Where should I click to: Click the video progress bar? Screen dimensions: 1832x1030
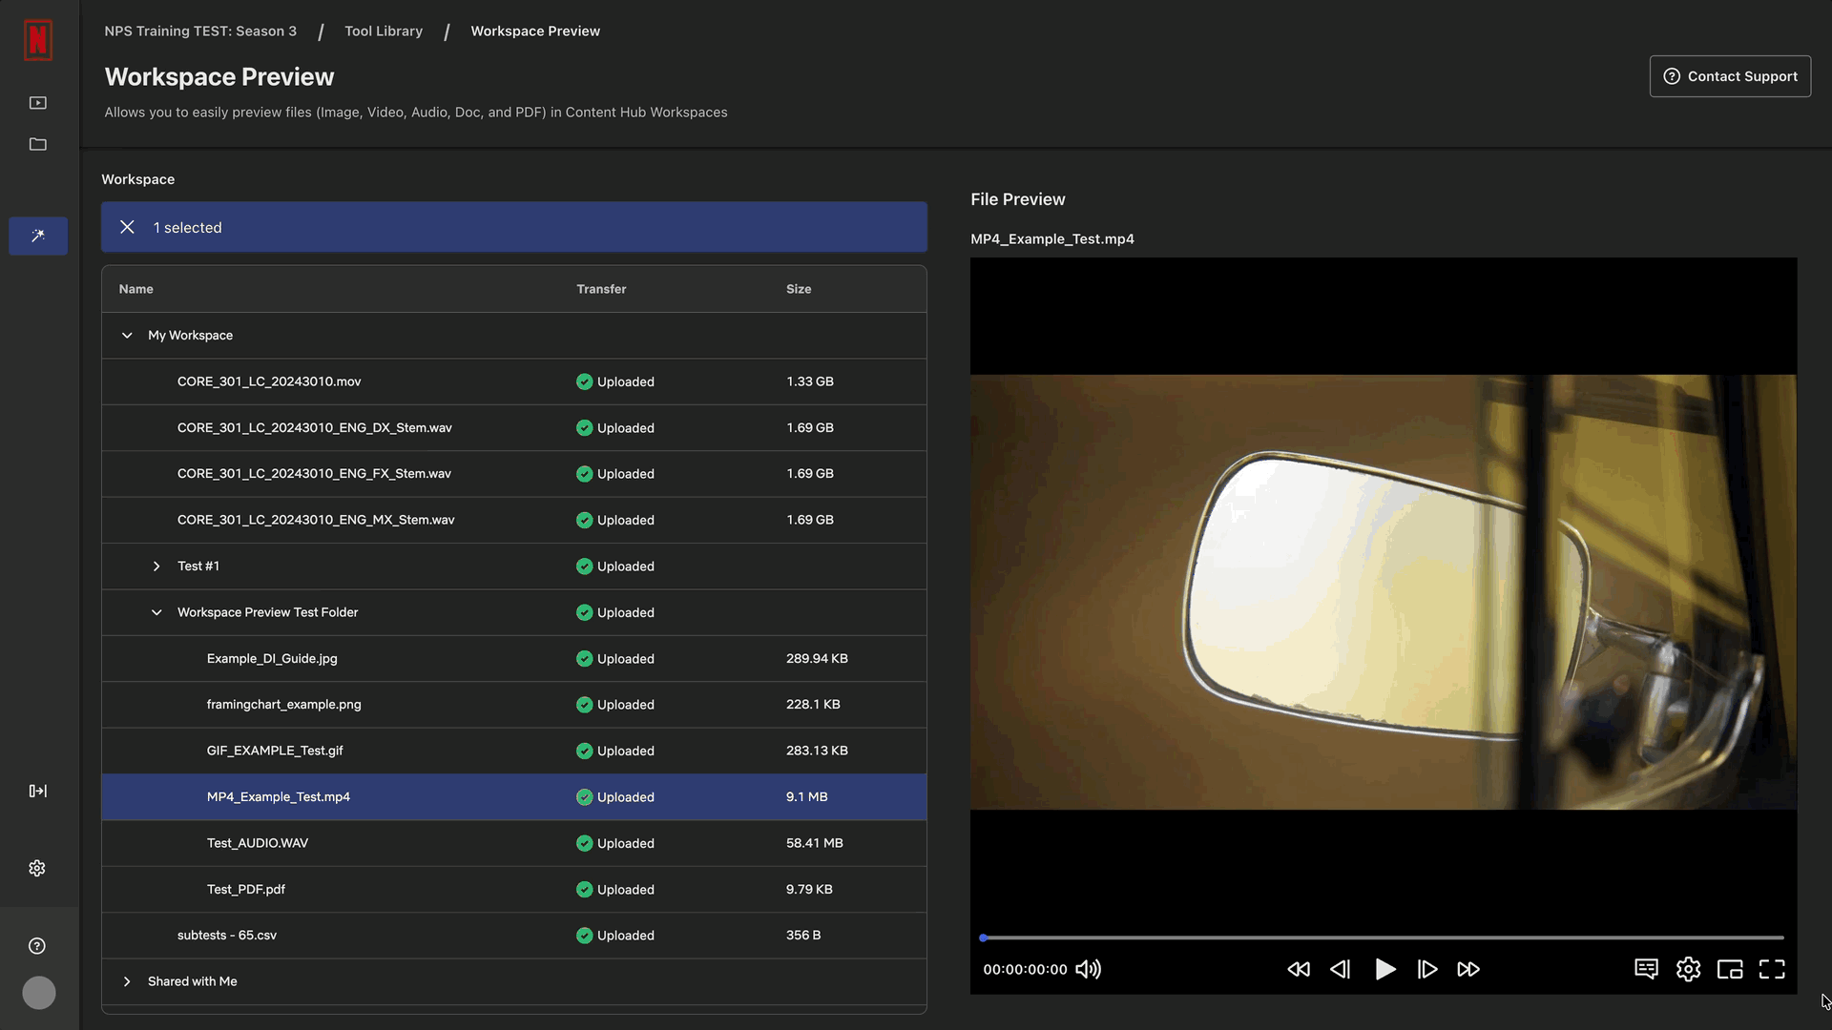[x=1384, y=937]
